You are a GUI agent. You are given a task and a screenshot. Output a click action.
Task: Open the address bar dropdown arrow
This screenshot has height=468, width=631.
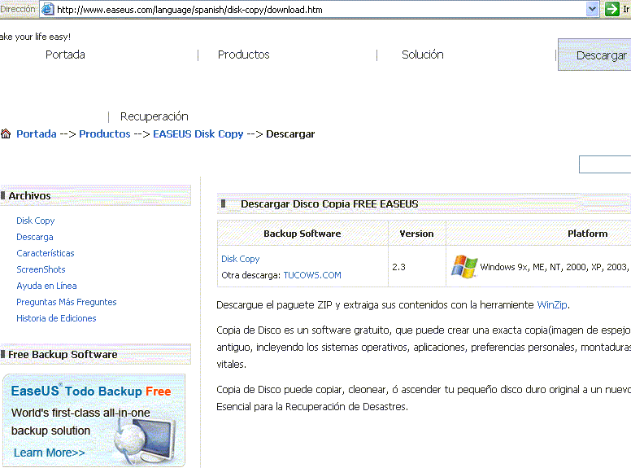pos(592,9)
